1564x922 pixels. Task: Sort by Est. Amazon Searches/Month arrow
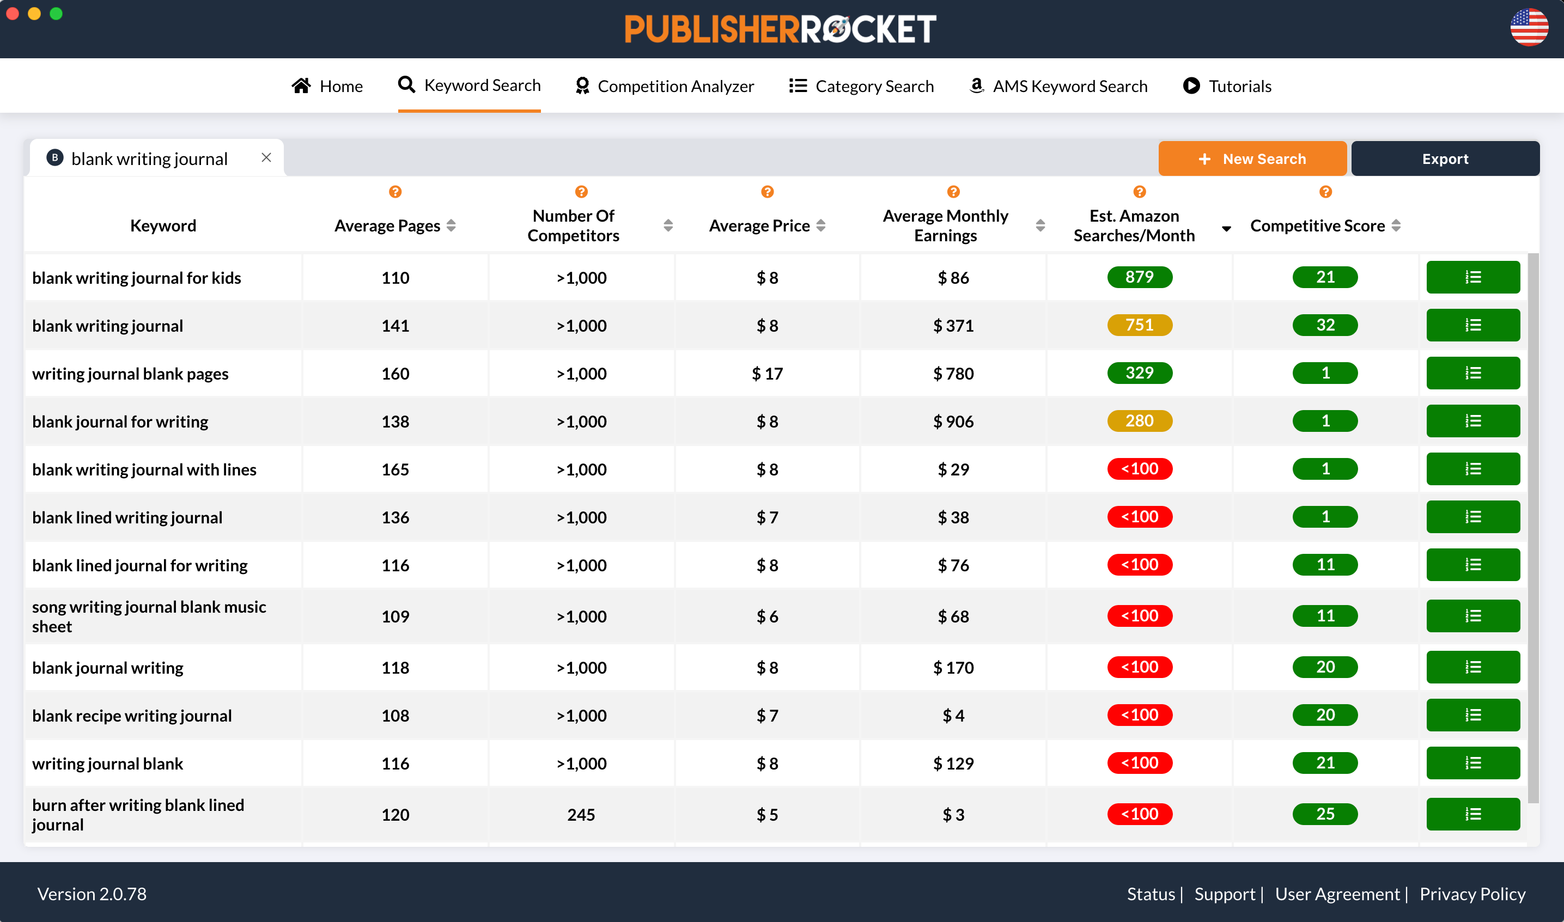[1226, 229]
